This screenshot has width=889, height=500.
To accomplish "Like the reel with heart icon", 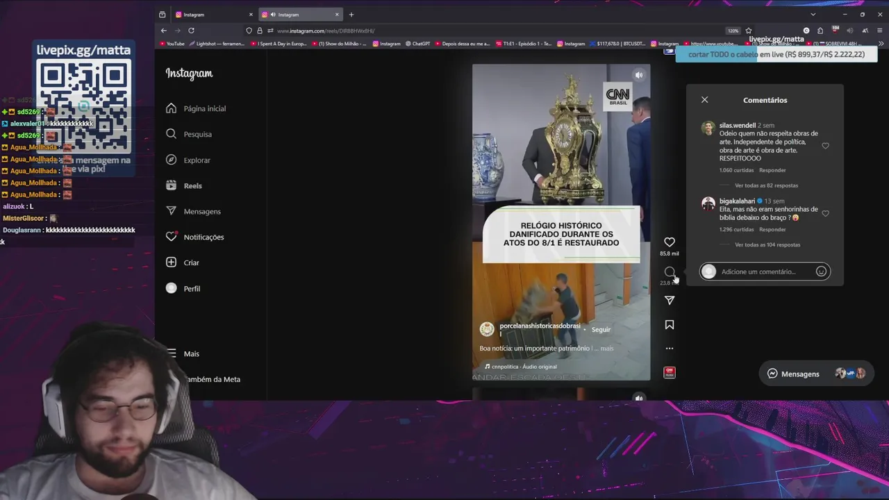I will 670,242.
